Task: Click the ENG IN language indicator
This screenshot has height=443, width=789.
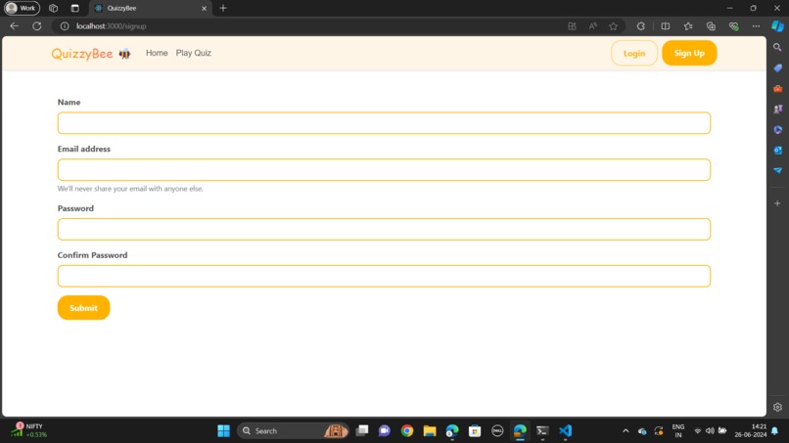Action: pyautogui.click(x=677, y=431)
